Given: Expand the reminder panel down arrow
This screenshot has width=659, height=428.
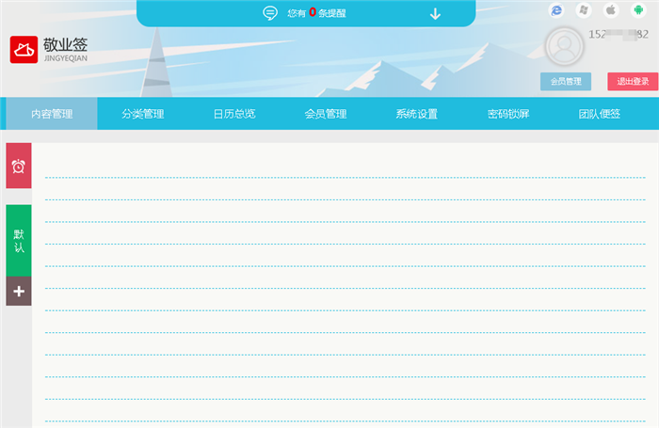Looking at the screenshot, I should click(x=435, y=13).
